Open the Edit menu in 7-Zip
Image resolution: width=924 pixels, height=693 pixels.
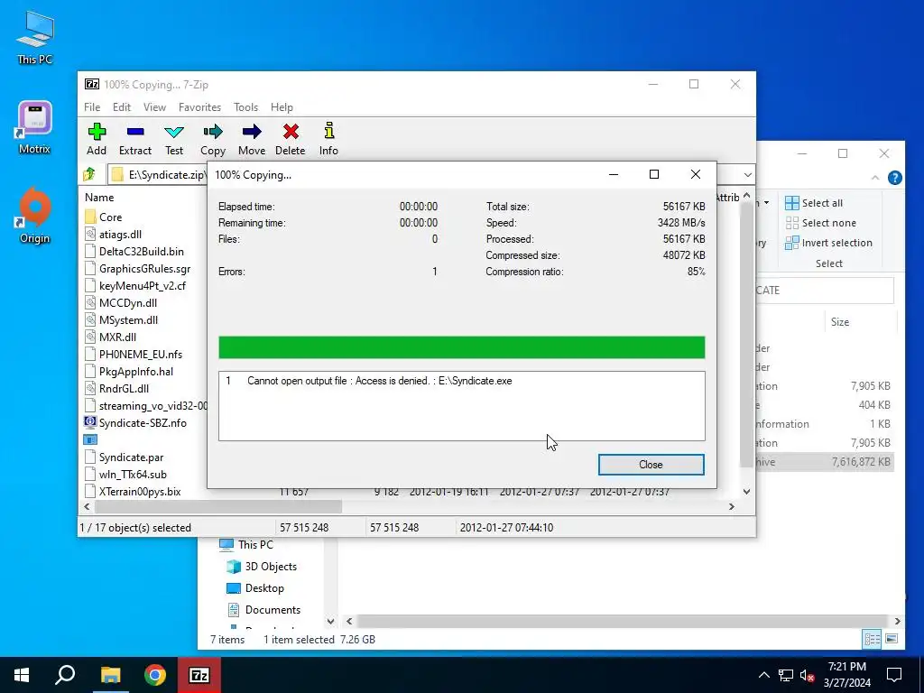(x=122, y=107)
